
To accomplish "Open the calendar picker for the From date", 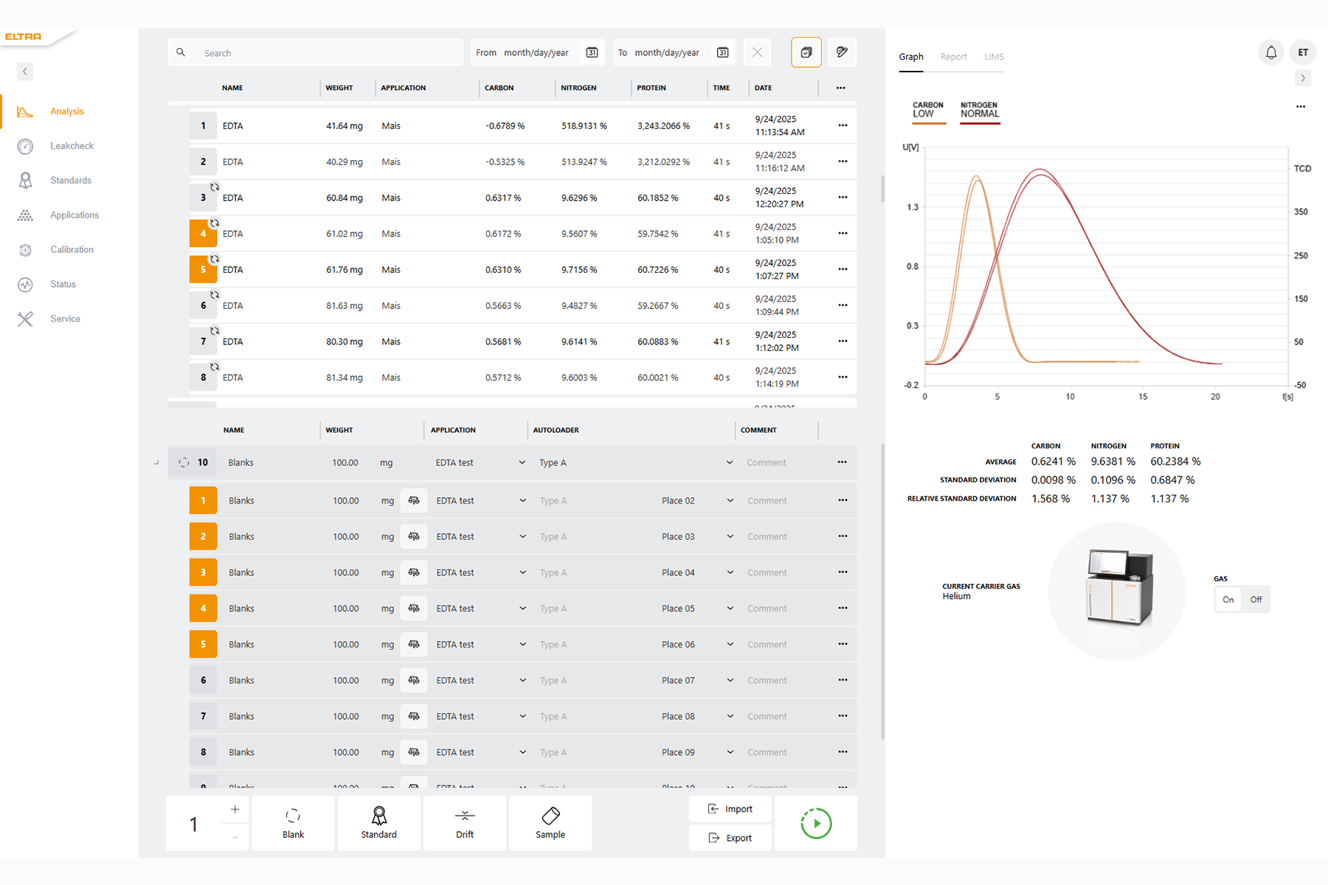I will [592, 52].
